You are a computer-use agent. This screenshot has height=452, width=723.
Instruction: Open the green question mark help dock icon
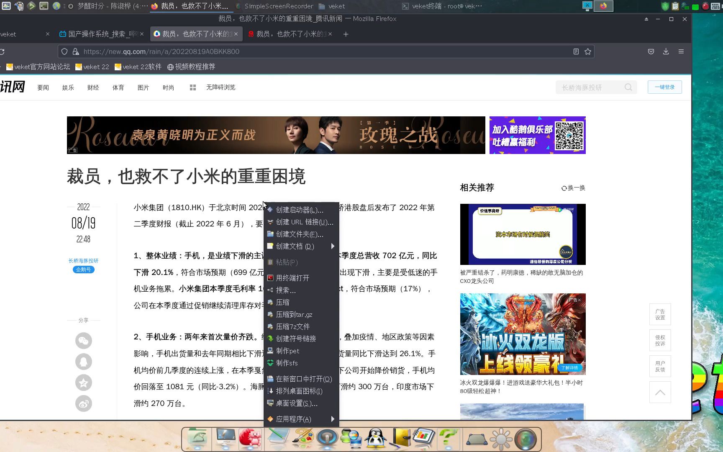pyautogui.click(x=448, y=439)
